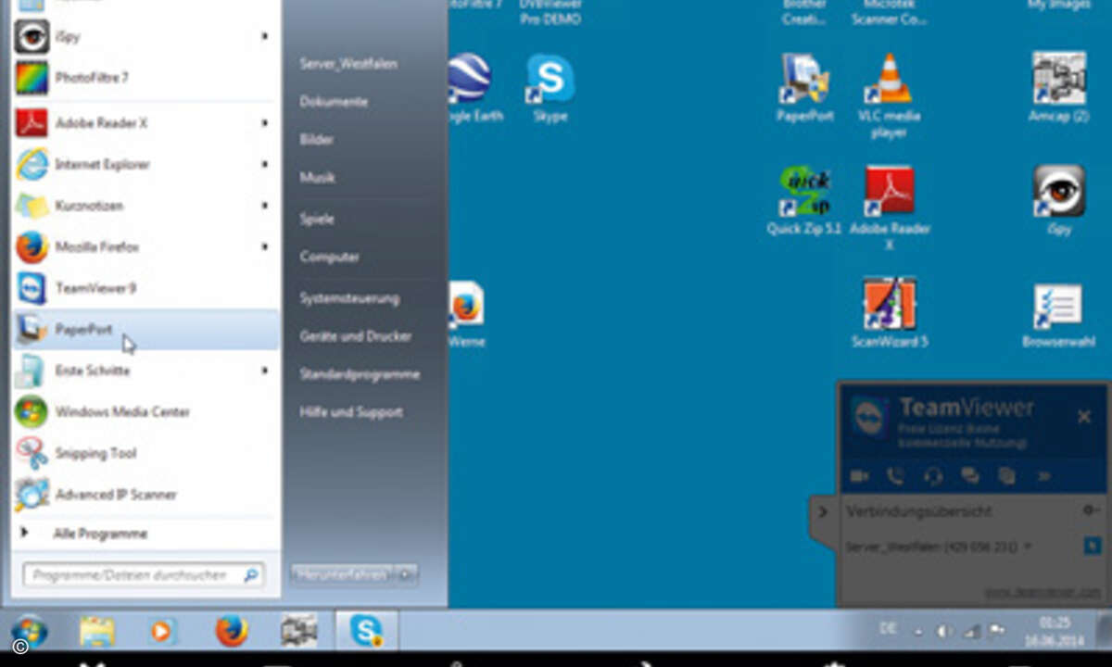Close the TeamViewer session panel

point(1084,417)
